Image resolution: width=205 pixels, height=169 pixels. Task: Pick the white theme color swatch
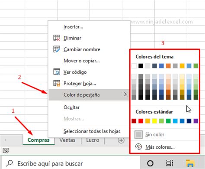(x=134, y=66)
